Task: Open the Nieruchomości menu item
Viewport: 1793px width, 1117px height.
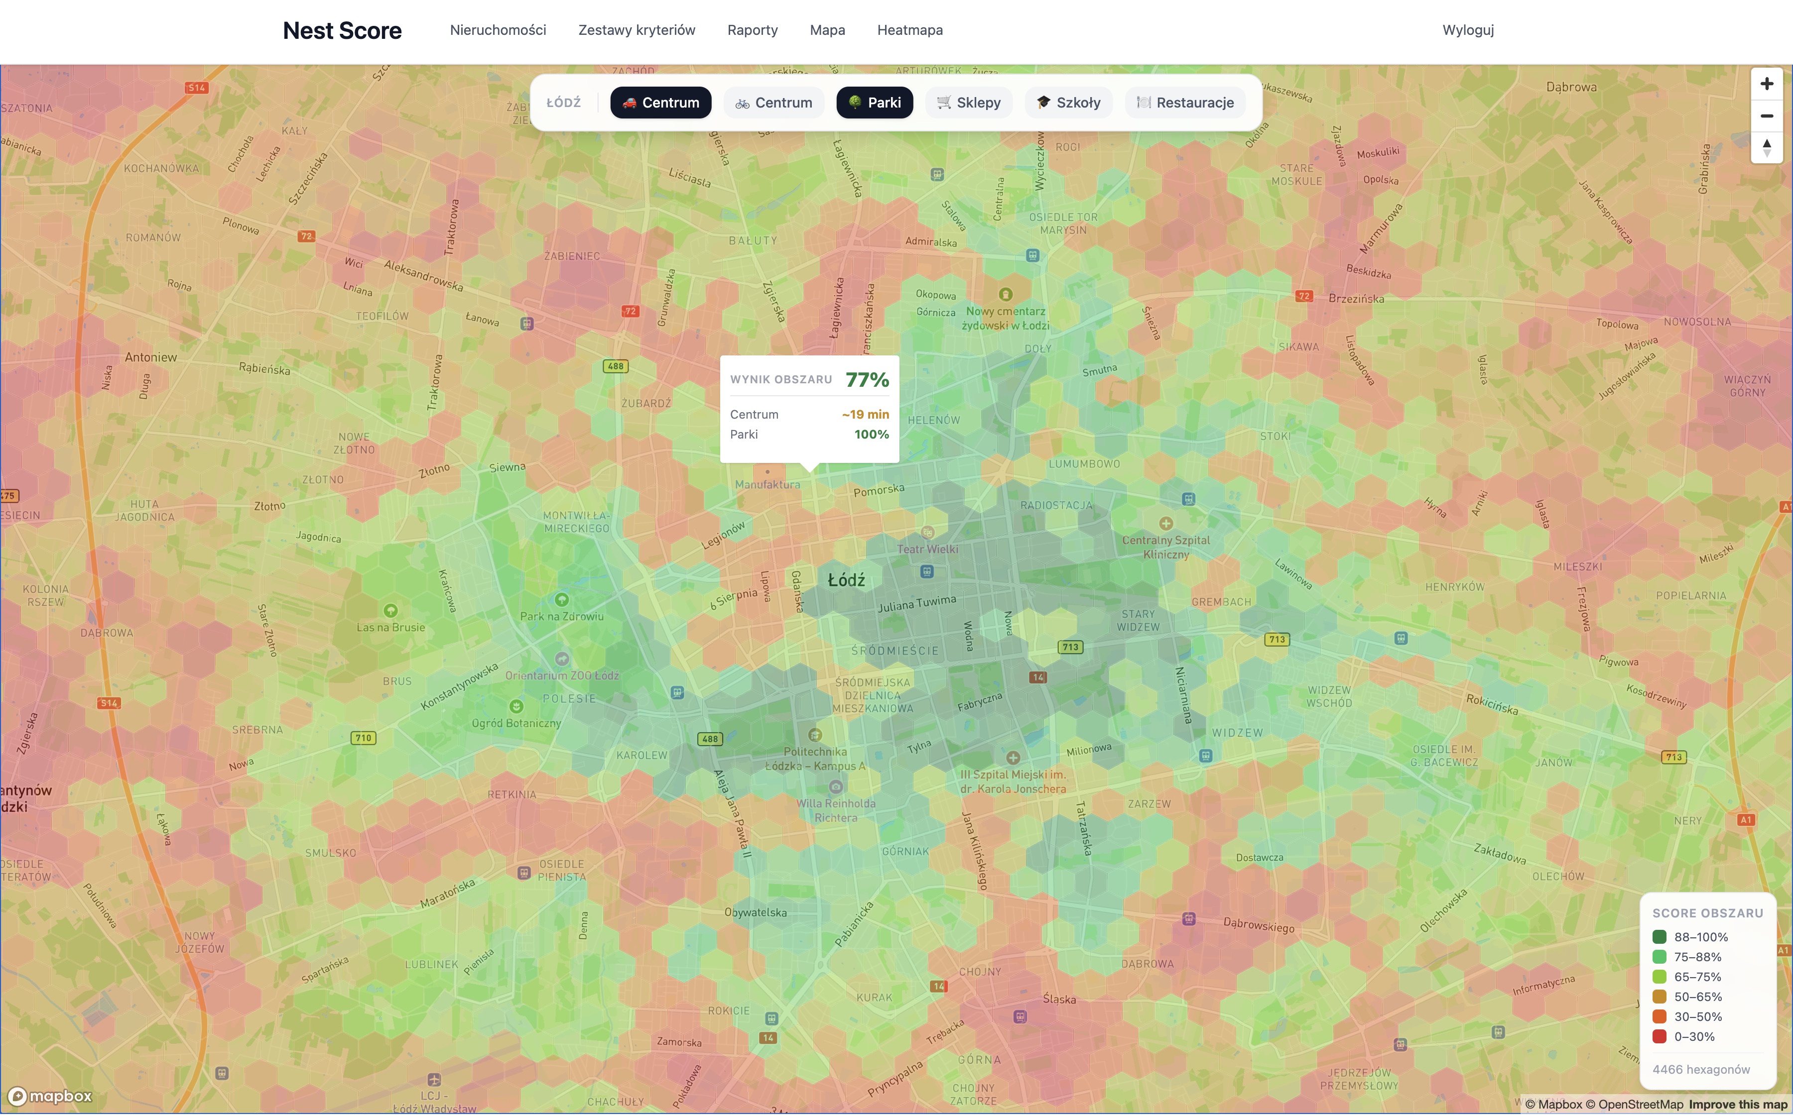Action: coord(498,30)
